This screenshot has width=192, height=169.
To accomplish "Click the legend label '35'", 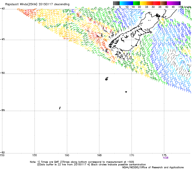I will 160,7.
